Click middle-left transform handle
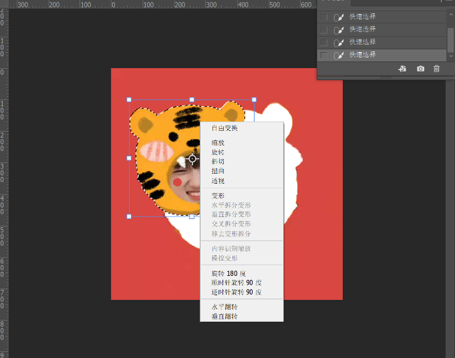Image resolution: width=455 pixels, height=358 pixels. coord(129,158)
